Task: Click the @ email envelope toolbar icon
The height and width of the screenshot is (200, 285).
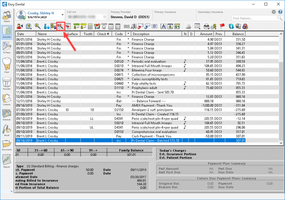Action: point(154,26)
